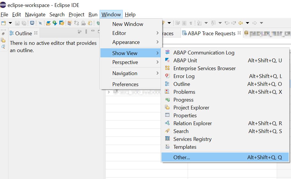Expand the Perspective submenu

point(131,62)
